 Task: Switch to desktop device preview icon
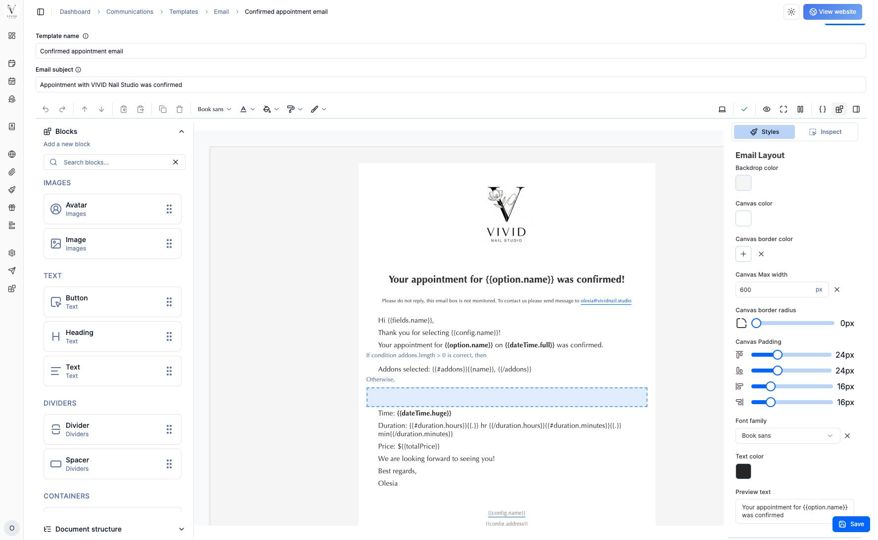click(x=722, y=109)
